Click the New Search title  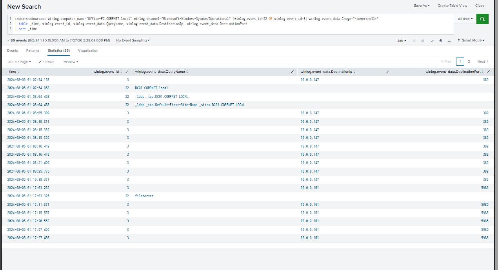(x=24, y=7)
